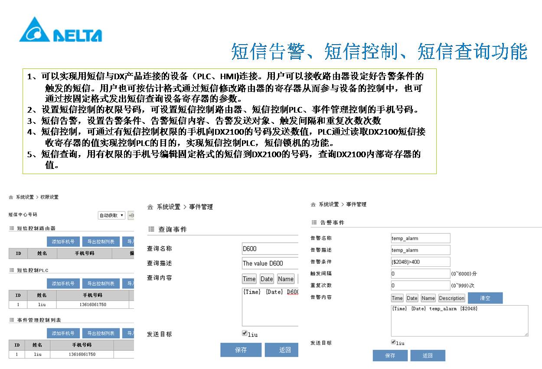Click home icon above 查询事件 section

click(150, 207)
